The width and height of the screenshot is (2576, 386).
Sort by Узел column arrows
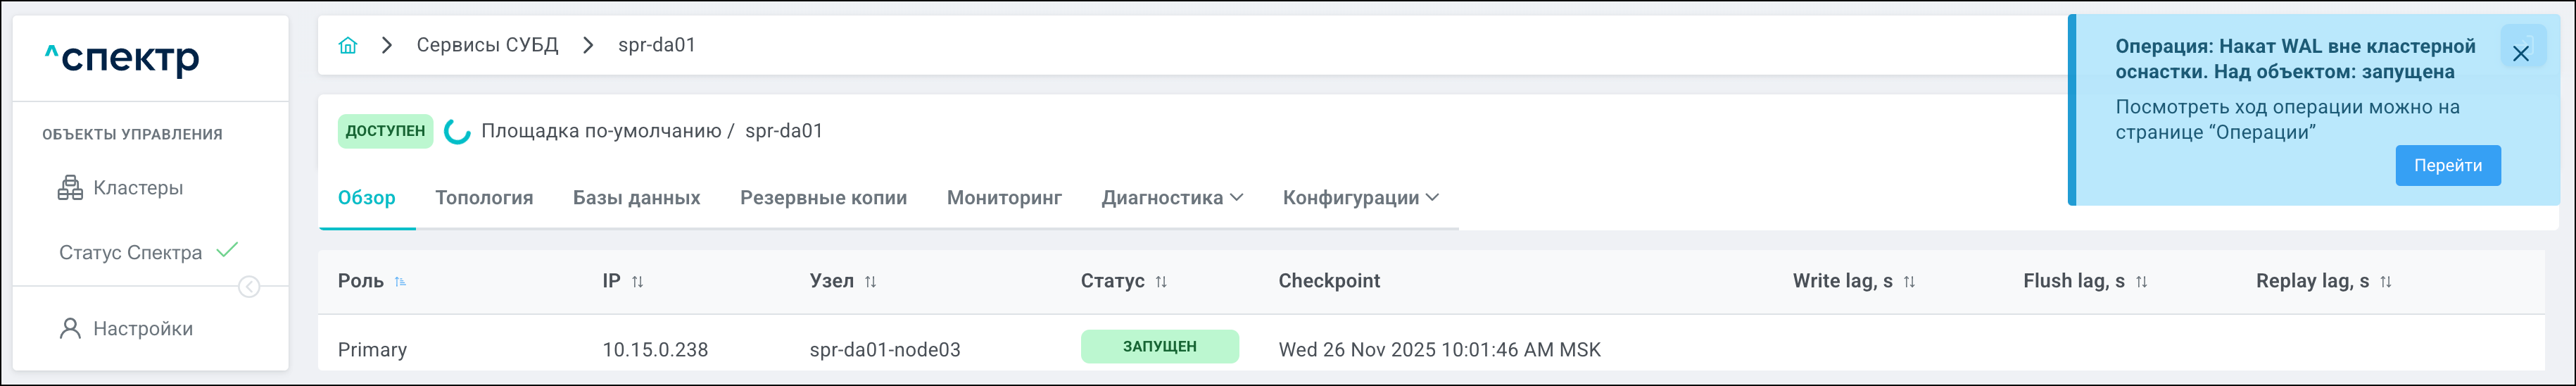click(870, 282)
